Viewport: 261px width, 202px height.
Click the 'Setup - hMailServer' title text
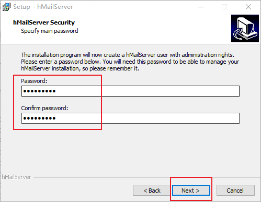pyautogui.click(x=43, y=7)
